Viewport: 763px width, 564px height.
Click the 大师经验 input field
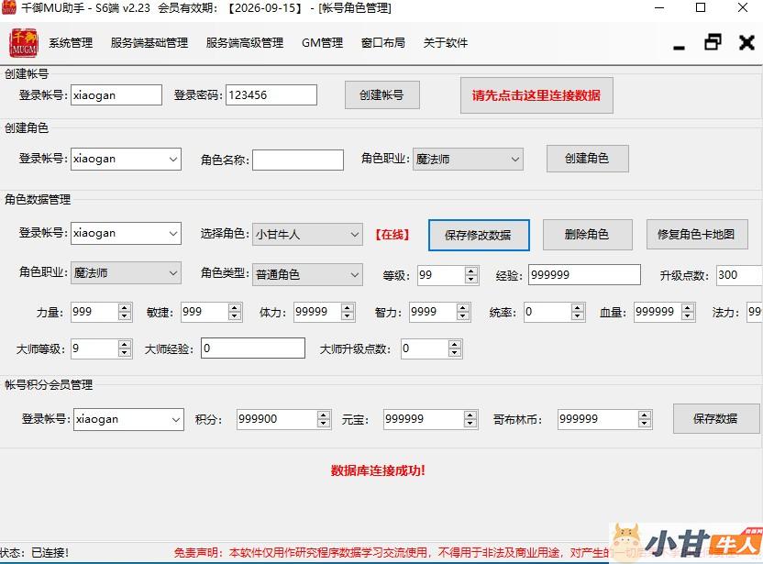click(x=253, y=348)
